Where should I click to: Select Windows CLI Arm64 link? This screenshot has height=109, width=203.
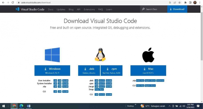click(65, 92)
